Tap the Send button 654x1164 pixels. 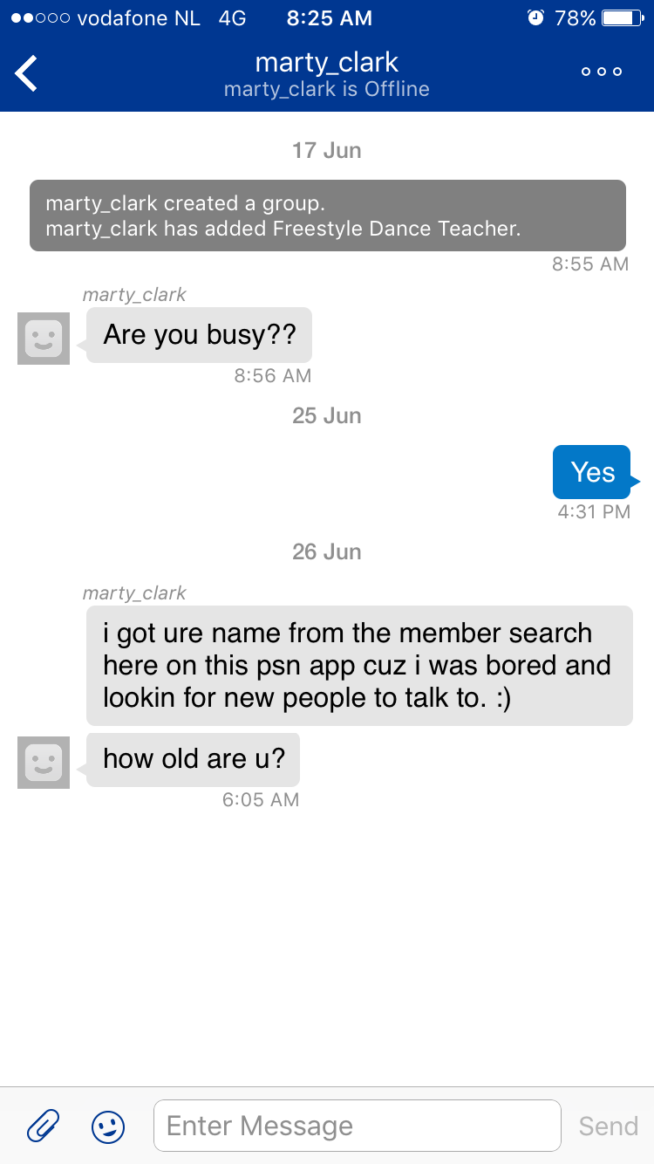(x=609, y=1126)
